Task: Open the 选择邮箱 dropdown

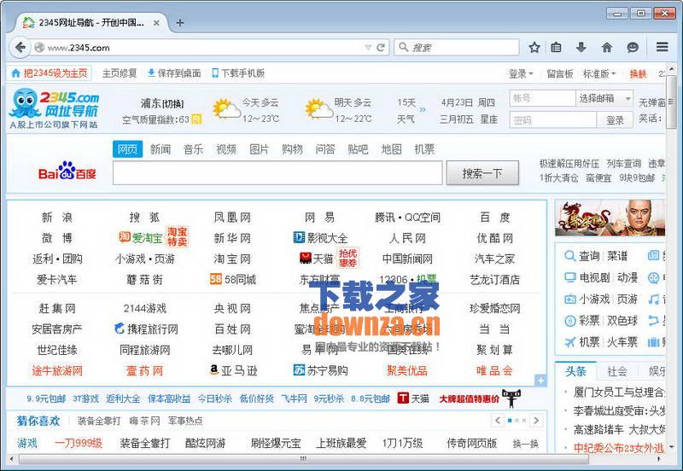Action: click(x=604, y=98)
